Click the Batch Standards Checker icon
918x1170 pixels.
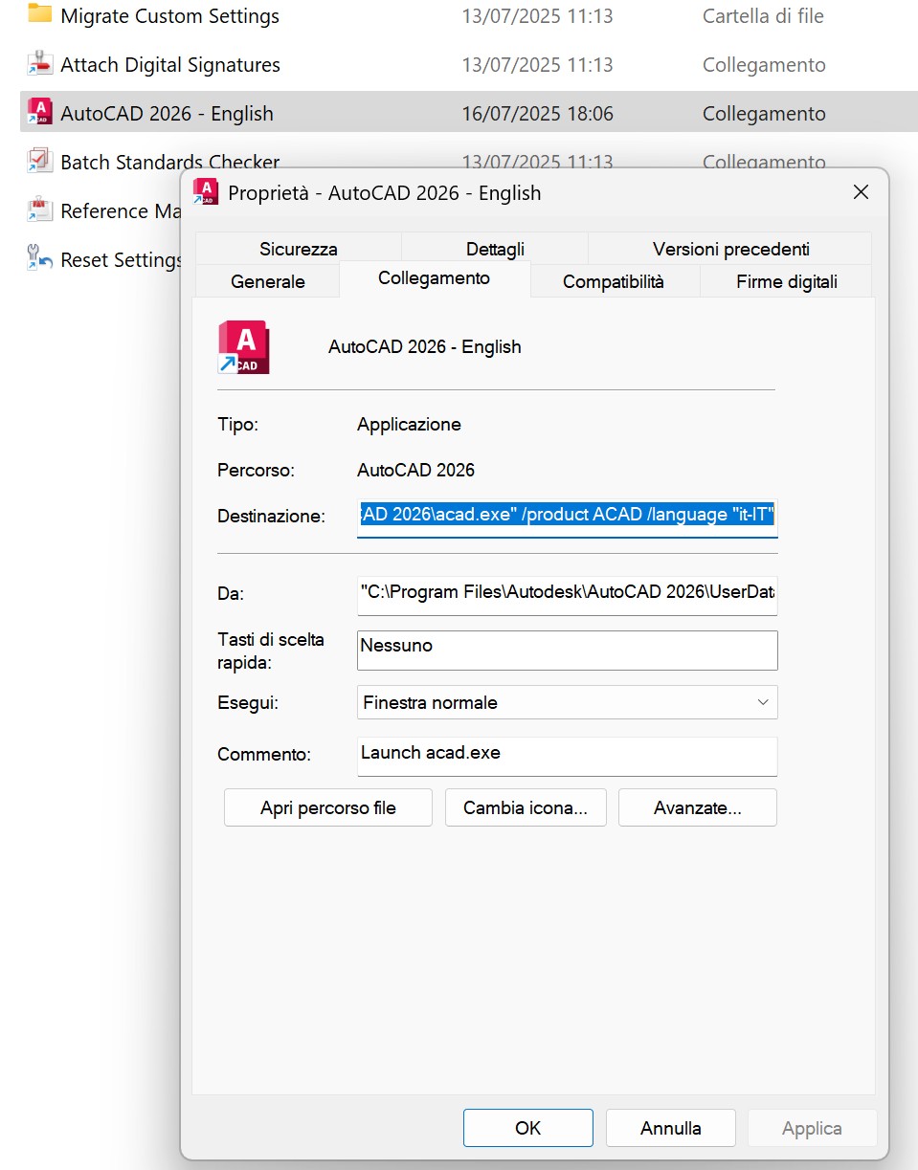coord(39,161)
